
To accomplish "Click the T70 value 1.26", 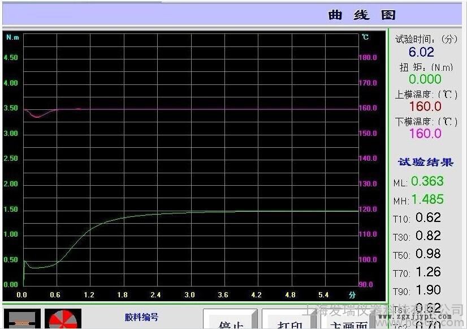I will coord(428,272).
